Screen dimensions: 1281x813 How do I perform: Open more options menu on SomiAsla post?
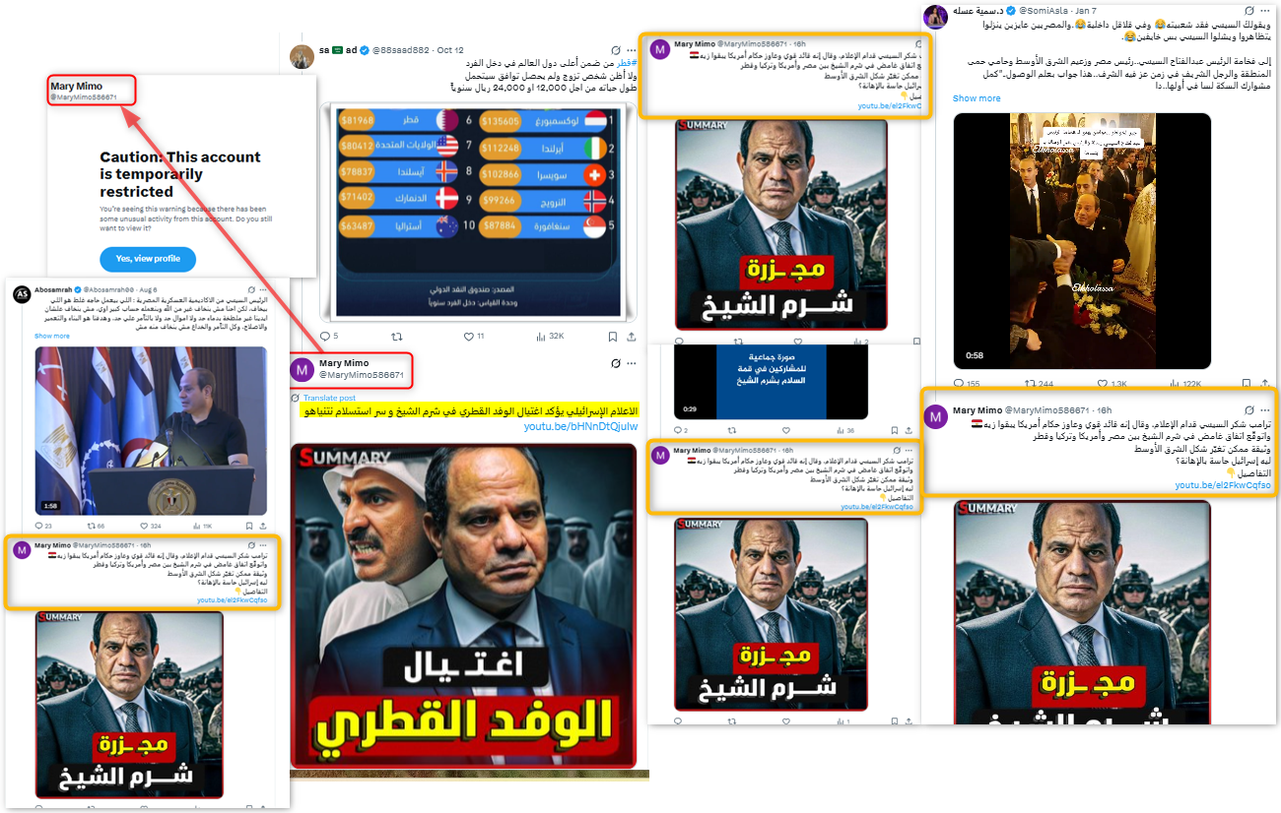click(1265, 11)
